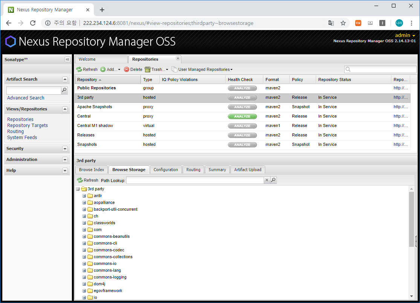Select the commons-collections folder
420x303 pixels.
point(113,257)
